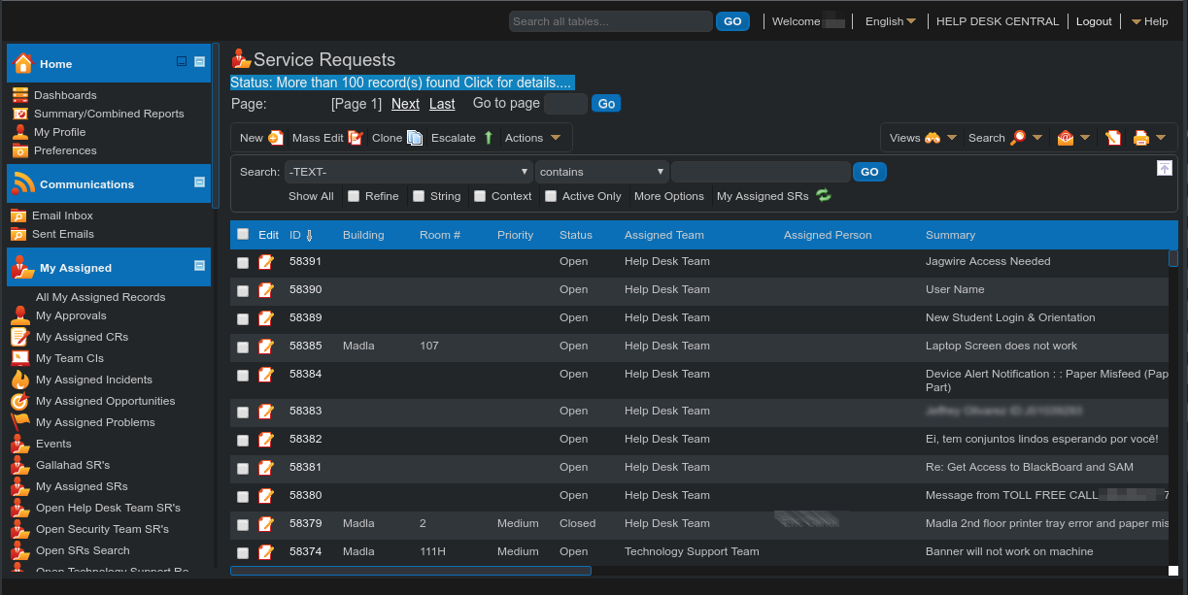
Task: Open the Summary/Combined Reports menu item
Action: click(109, 114)
